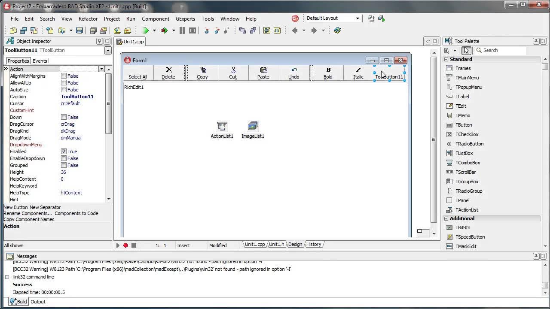The width and height of the screenshot is (550, 309).
Task: Select the ImageList1 component icon
Action: coord(253,126)
